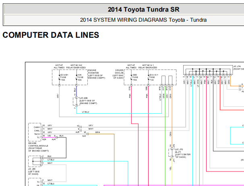Click 'BLK' wire label under J/C J74
Viewport: 244px width, 186px height.
(x=212, y=82)
